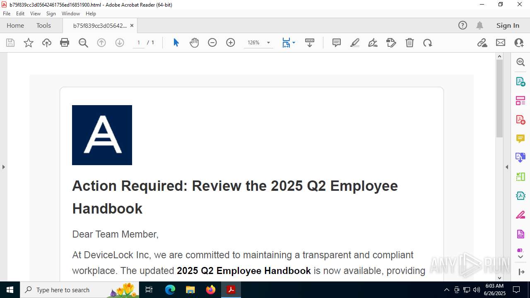The height and width of the screenshot is (298, 530).
Task: Share with others person icon
Action: pyautogui.click(x=519, y=43)
